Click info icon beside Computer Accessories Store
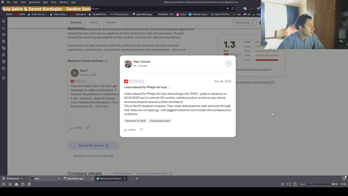The image size is (348, 196). [171, 173]
